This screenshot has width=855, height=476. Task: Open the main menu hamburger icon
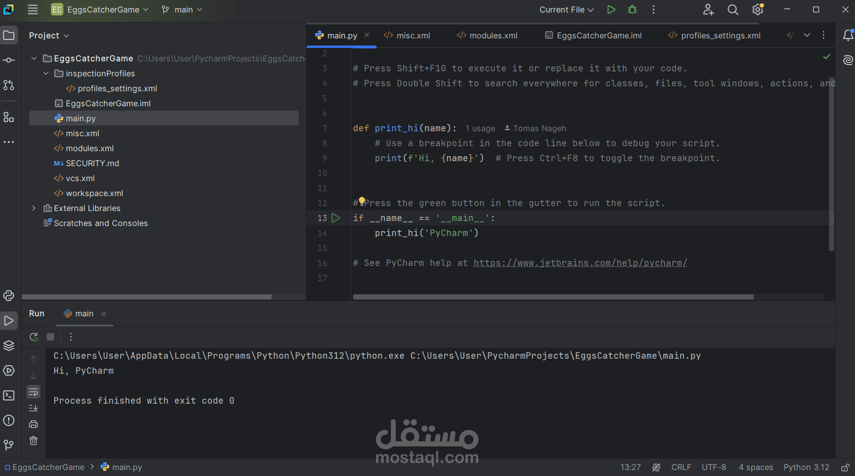tap(33, 9)
